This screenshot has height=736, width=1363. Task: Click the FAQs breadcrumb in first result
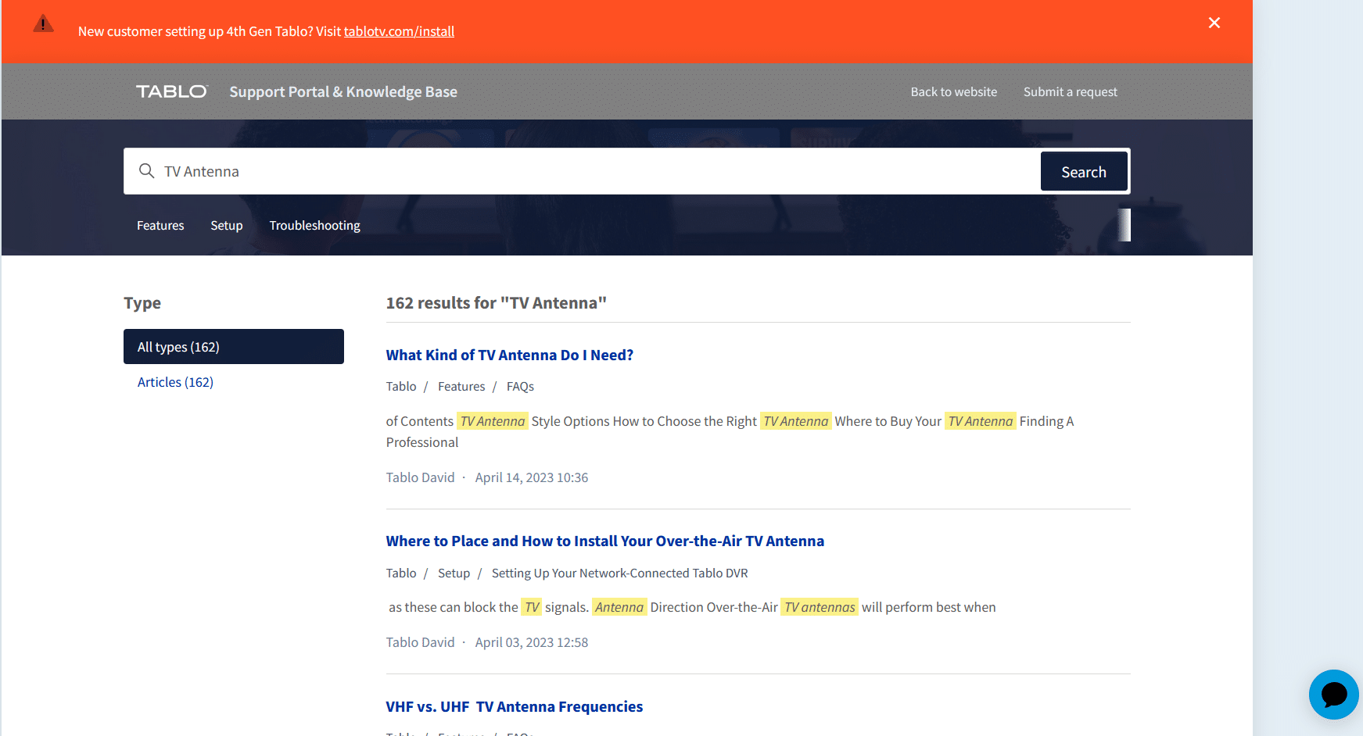click(520, 386)
